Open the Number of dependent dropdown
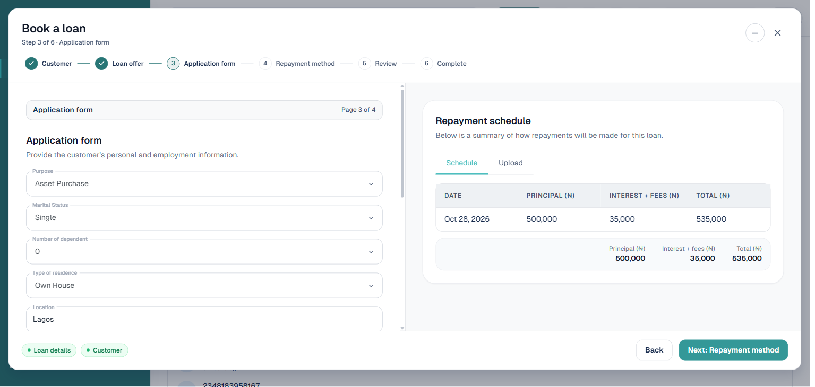The image size is (815, 387). 204,251
